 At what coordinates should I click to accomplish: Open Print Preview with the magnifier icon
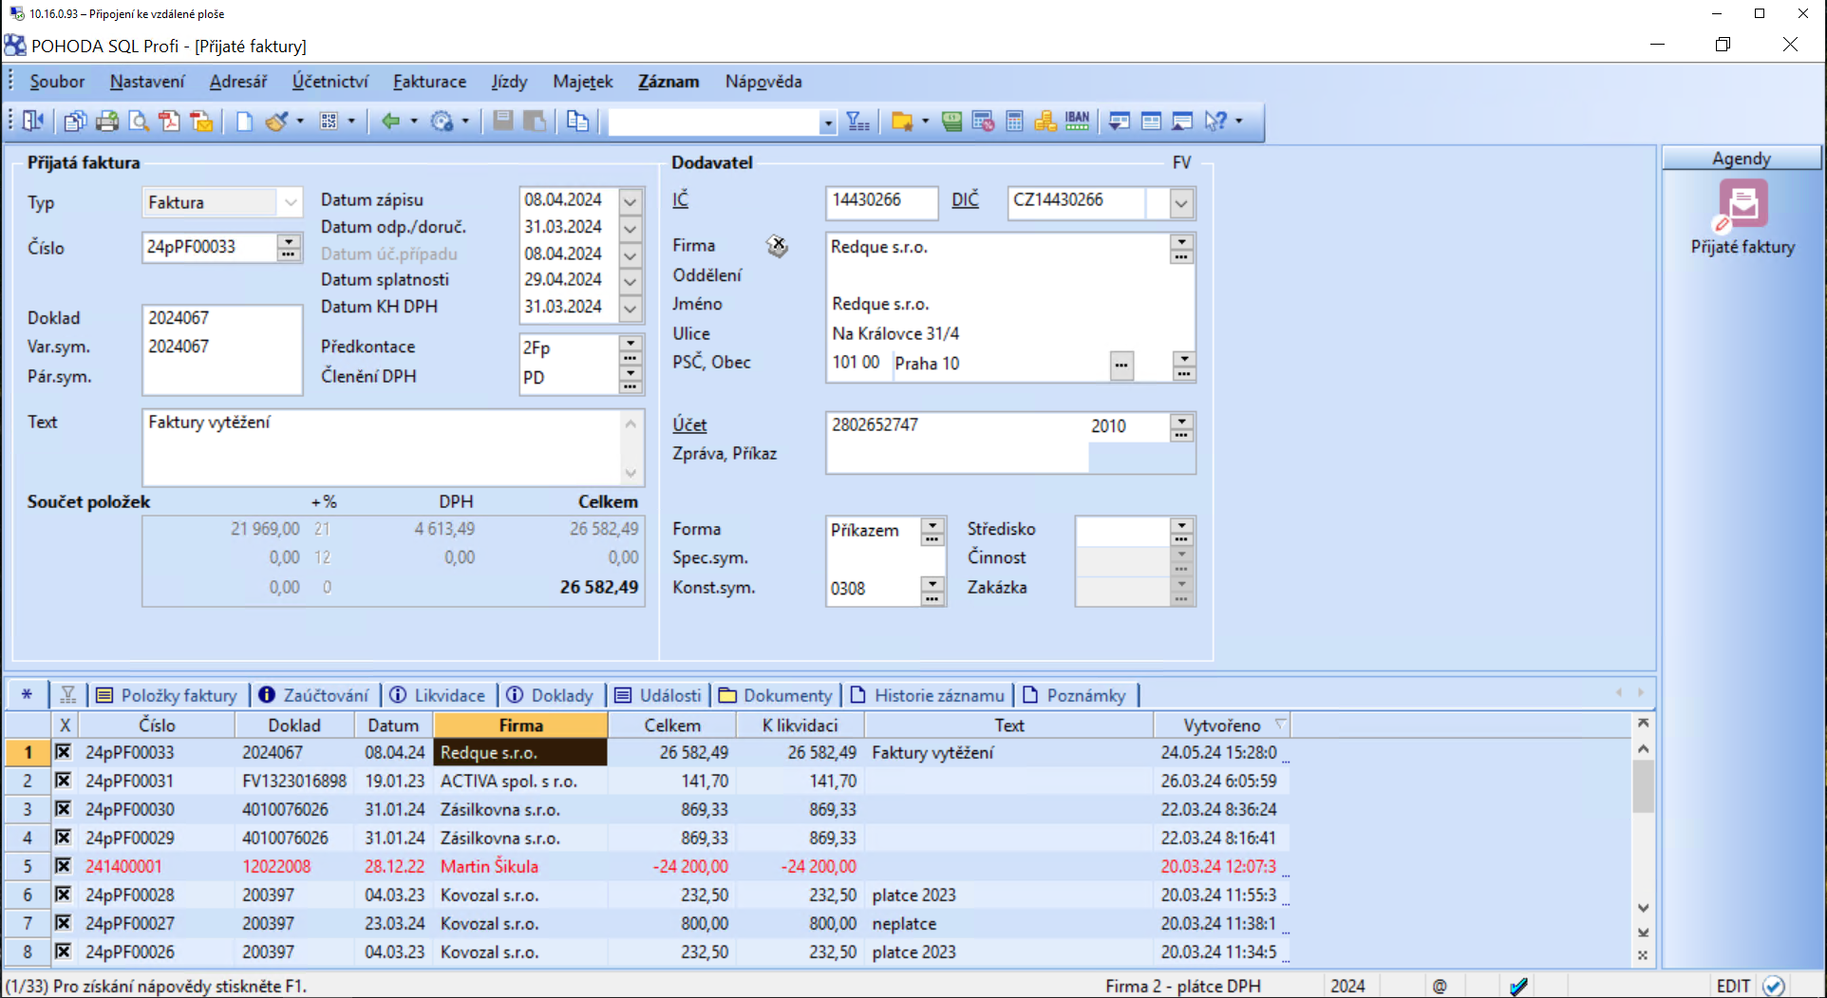pos(139,122)
